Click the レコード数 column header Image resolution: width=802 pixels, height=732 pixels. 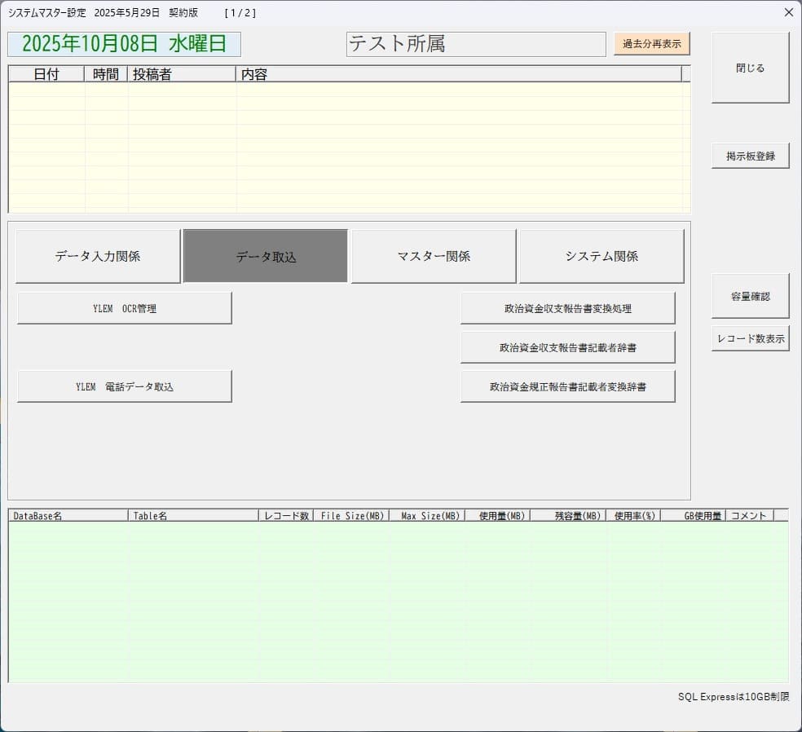pyautogui.click(x=285, y=515)
